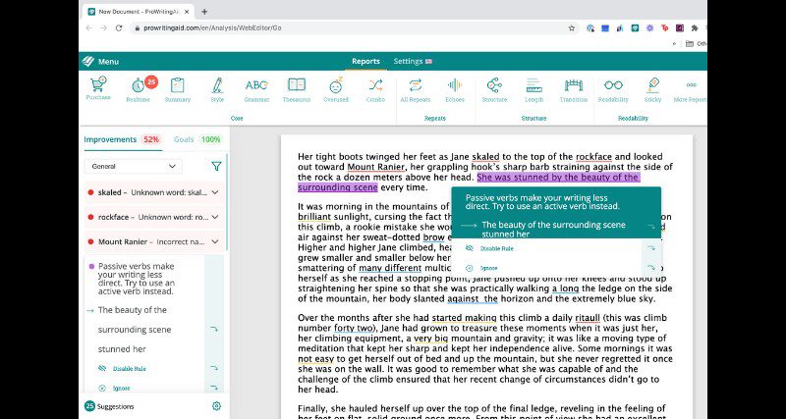Run the Combo report

[375, 90]
